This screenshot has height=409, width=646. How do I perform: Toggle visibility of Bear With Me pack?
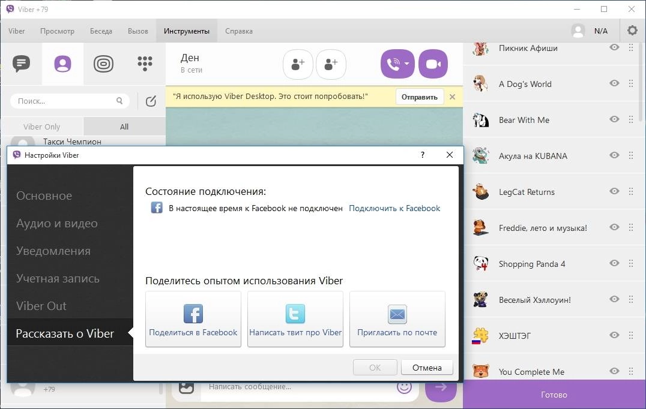click(x=614, y=119)
